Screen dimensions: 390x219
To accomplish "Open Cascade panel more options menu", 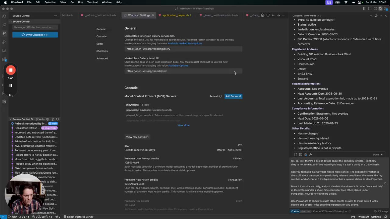I will (381, 16).
